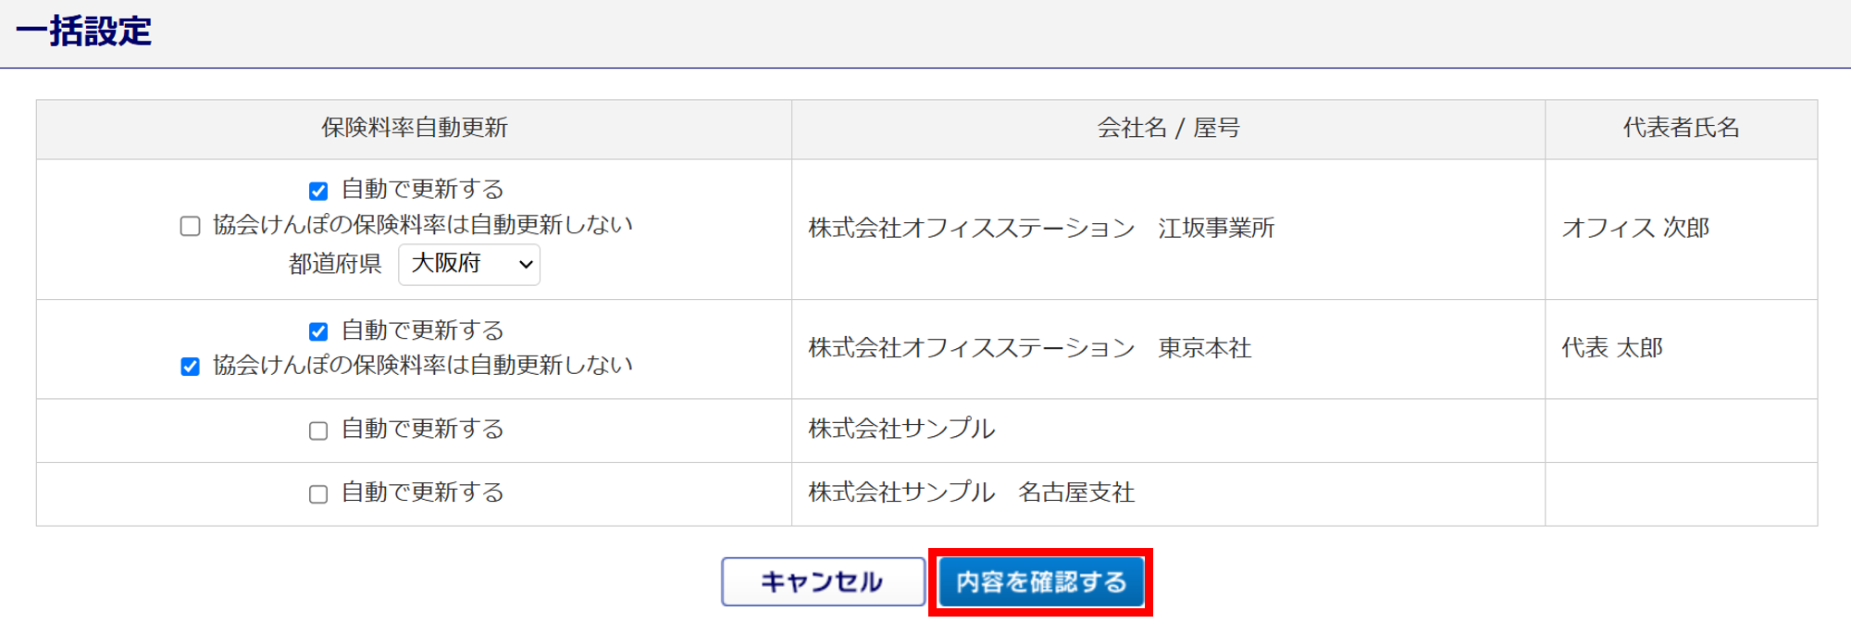Click the 都道府県 label
1851x636 pixels.
(x=335, y=264)
